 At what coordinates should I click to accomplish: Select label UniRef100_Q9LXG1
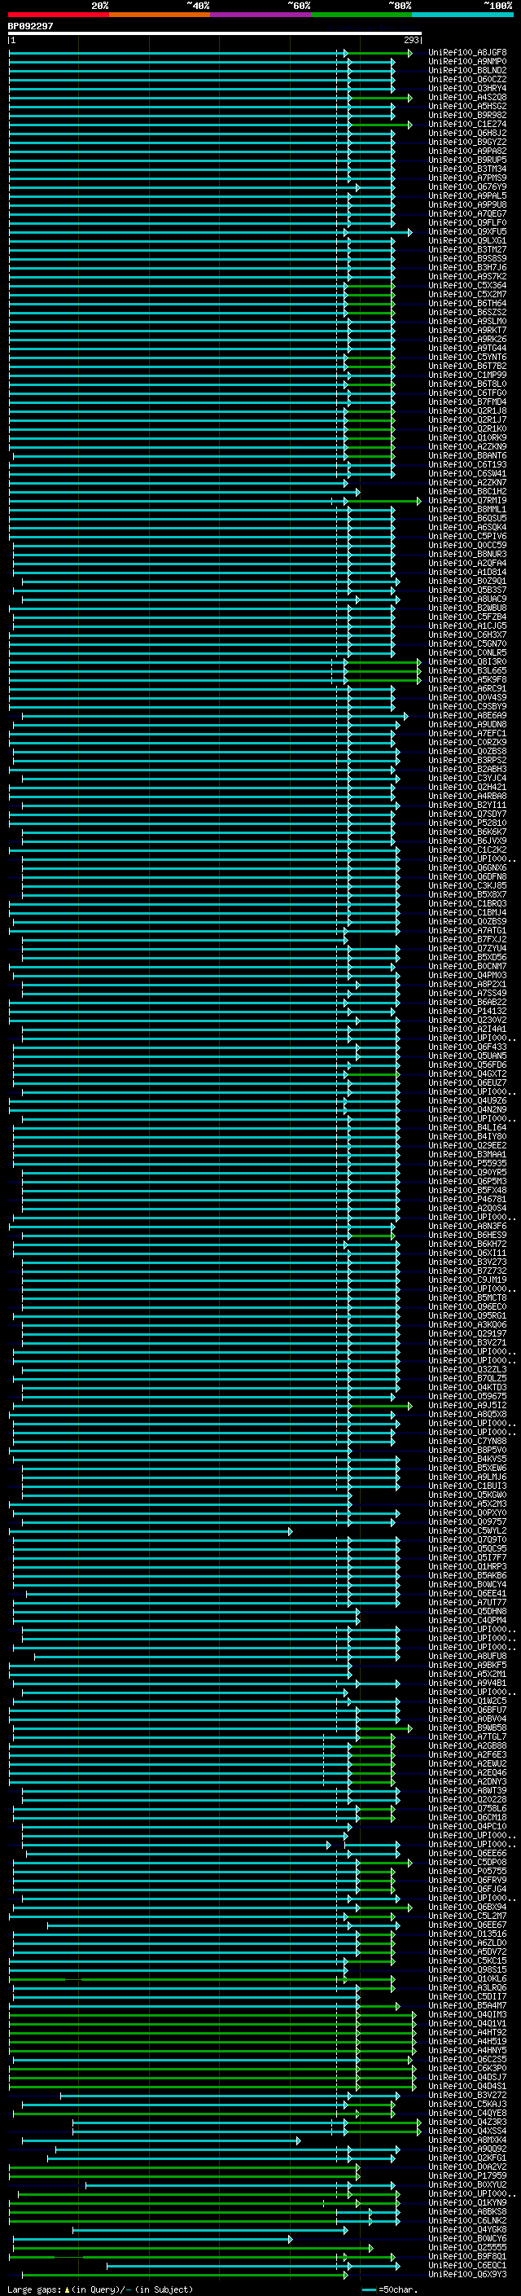(467, 240)
